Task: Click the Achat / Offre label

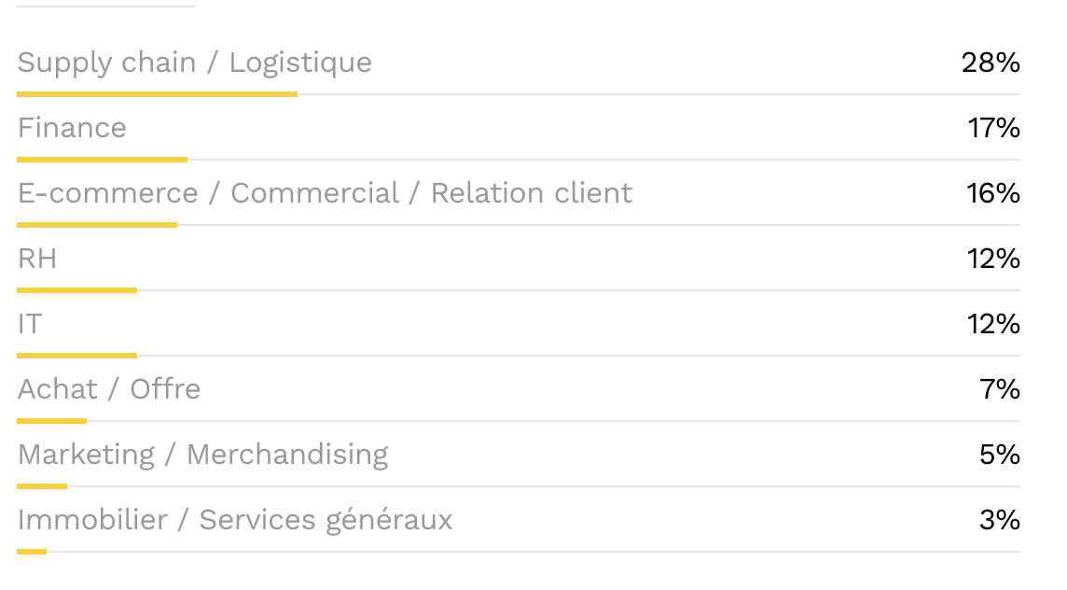Action: [109, 389]
